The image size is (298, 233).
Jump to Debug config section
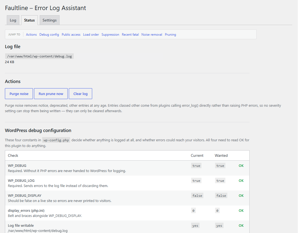click(49, 34)
